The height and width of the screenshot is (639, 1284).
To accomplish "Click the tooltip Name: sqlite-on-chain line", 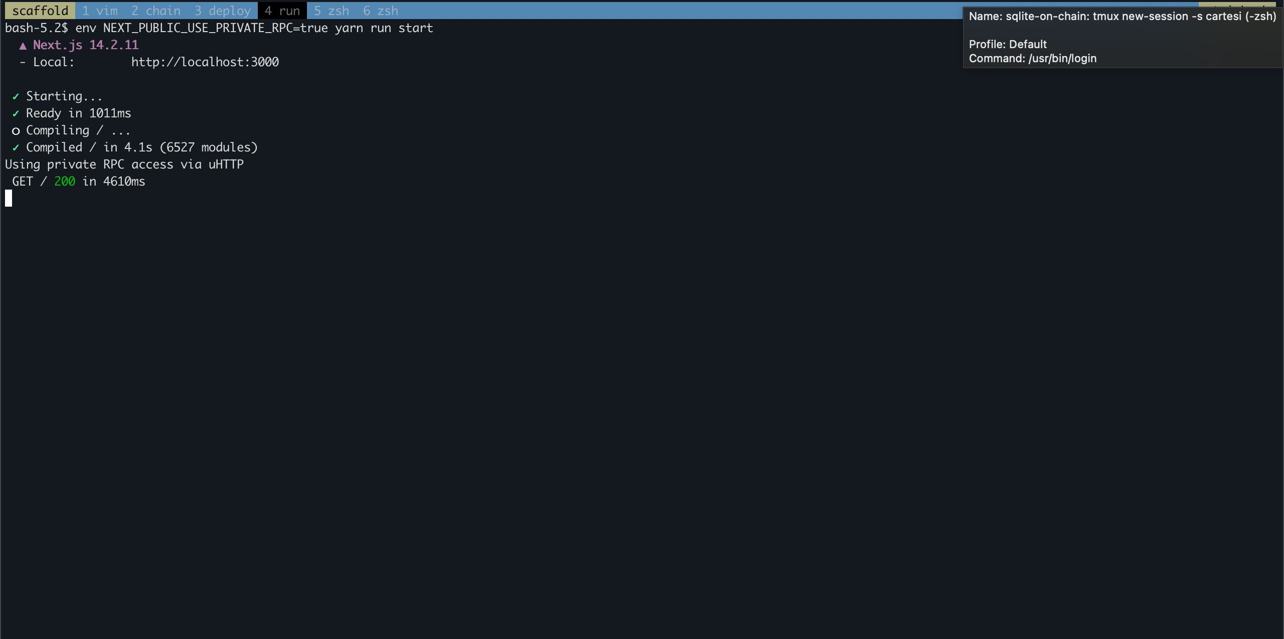I will coord(1122,16).
